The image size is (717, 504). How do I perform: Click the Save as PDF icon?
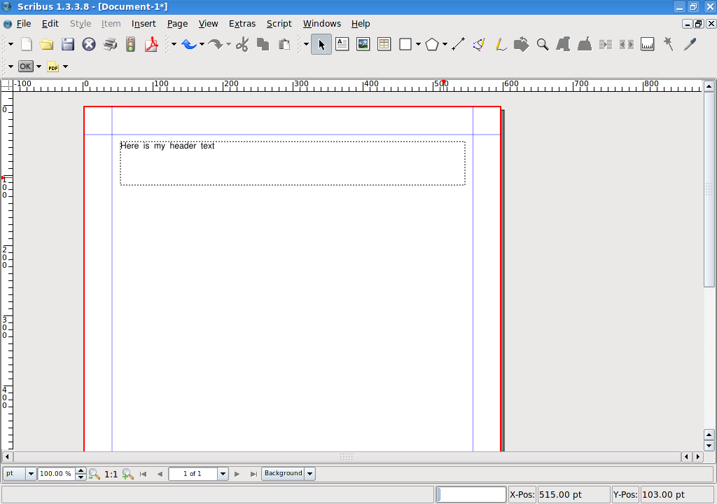pyautogui.click(x=151, y=44)
